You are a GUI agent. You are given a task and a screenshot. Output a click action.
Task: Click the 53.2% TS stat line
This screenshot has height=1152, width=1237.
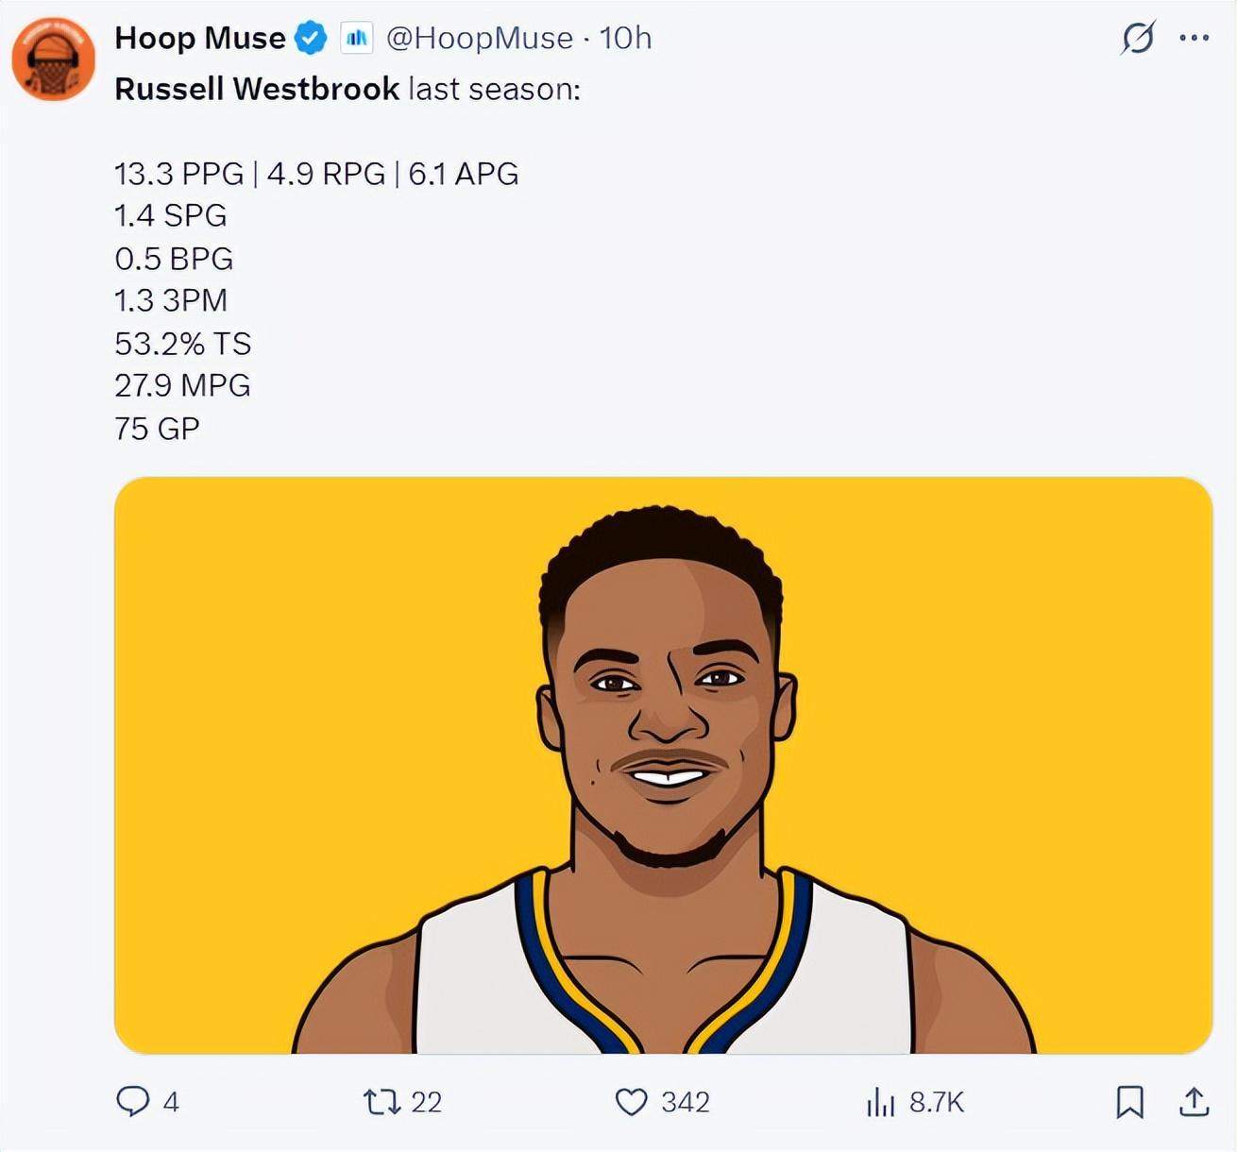click(183, 343)
